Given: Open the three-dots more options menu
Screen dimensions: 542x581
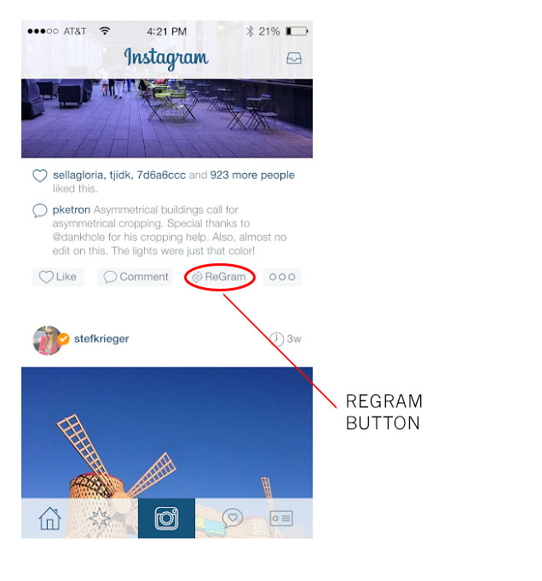Looking at the screenshot, I should 282,277.
